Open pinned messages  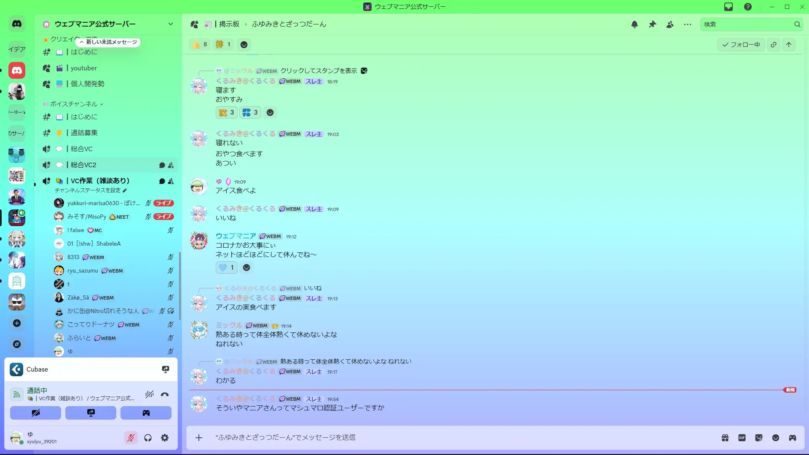[652, 24]
